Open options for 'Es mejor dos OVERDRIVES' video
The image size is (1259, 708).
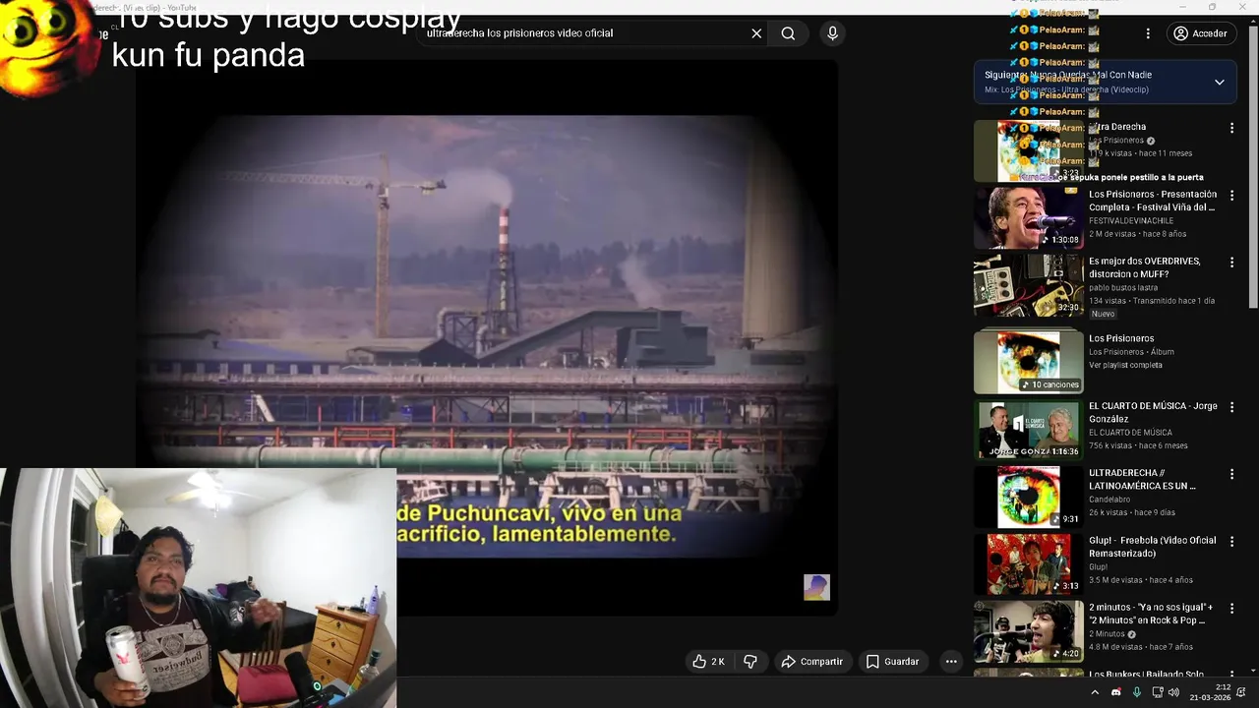pyautogui.click(x=1231, y=263)
